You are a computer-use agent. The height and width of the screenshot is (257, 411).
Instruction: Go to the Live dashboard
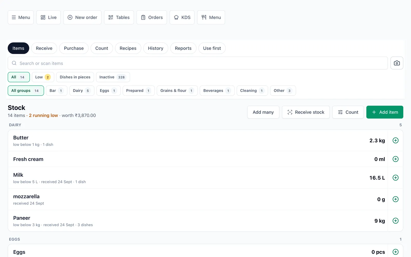point(48,17)
